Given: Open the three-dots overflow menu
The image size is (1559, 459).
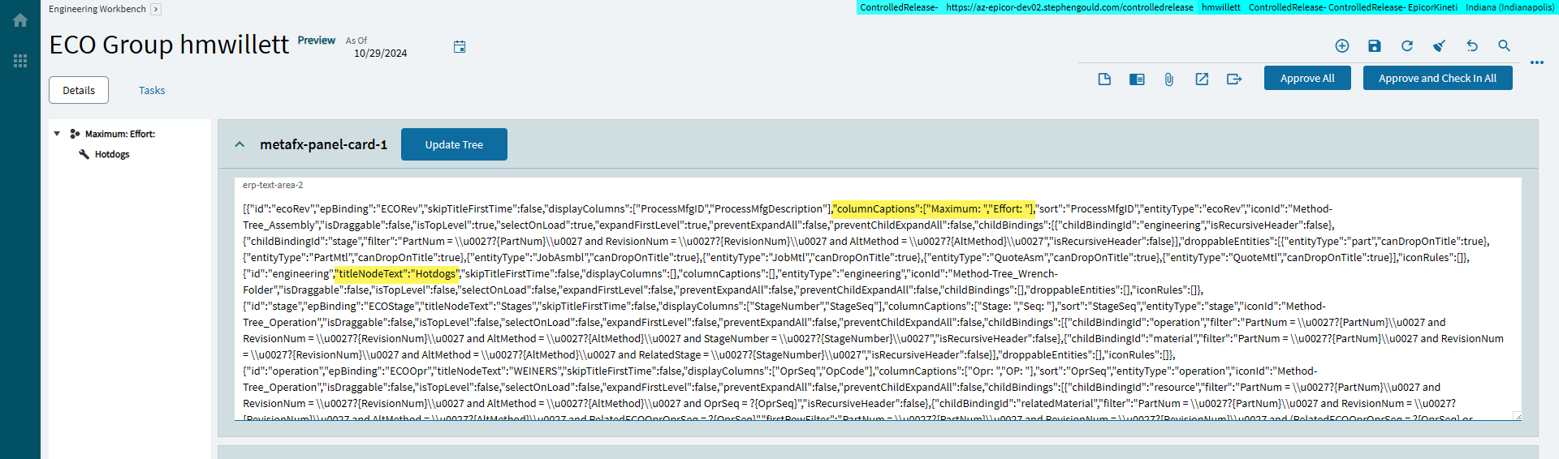Looking at the screenshot, I should [x=1537, y=62].
